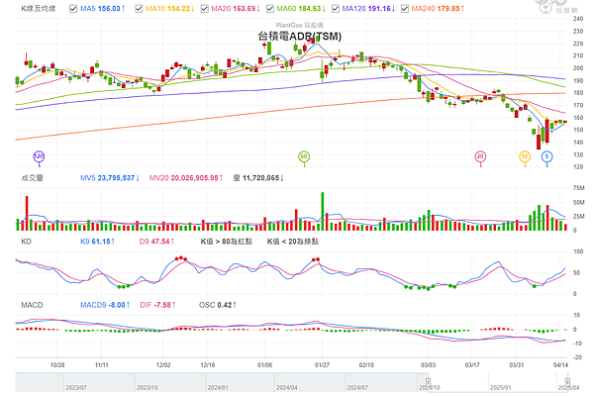Click the pink 20 marker pin
The width and height of the screenshot is (594, 396).
pos(480,156)
